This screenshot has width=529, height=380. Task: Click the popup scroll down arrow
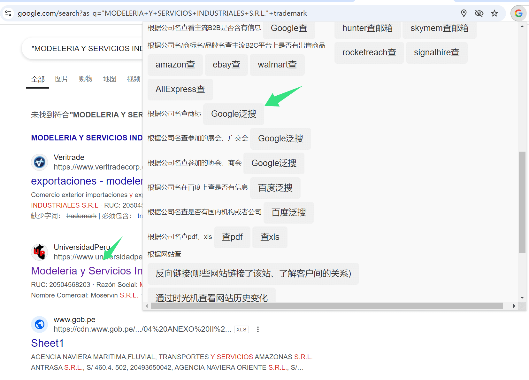click(522, 298)
